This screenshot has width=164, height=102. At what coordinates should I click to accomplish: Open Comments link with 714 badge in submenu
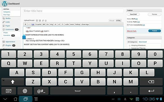coord(7,35)
